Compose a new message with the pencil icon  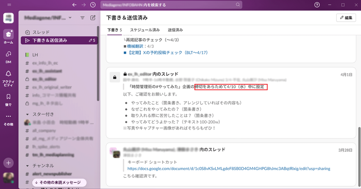(x=93, y=18)
